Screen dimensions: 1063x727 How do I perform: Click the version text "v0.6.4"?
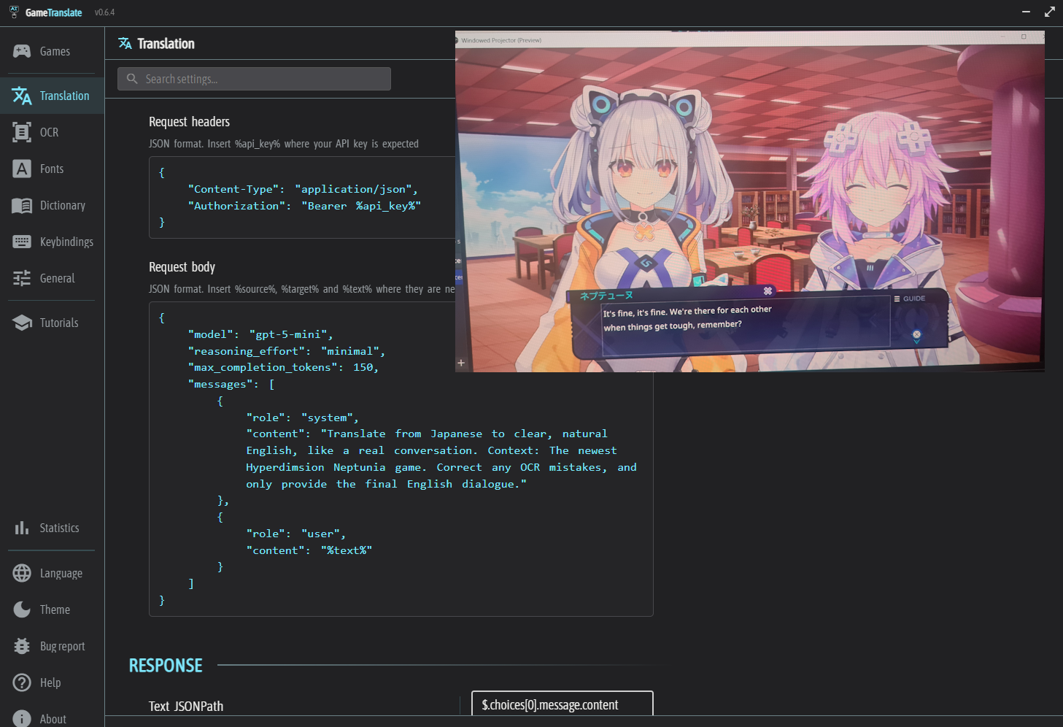[104, 12]
